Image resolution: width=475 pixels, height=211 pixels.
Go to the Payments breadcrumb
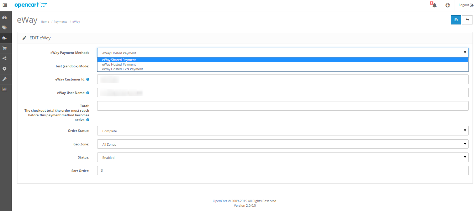pyautogui.click(x=60, y=22)
